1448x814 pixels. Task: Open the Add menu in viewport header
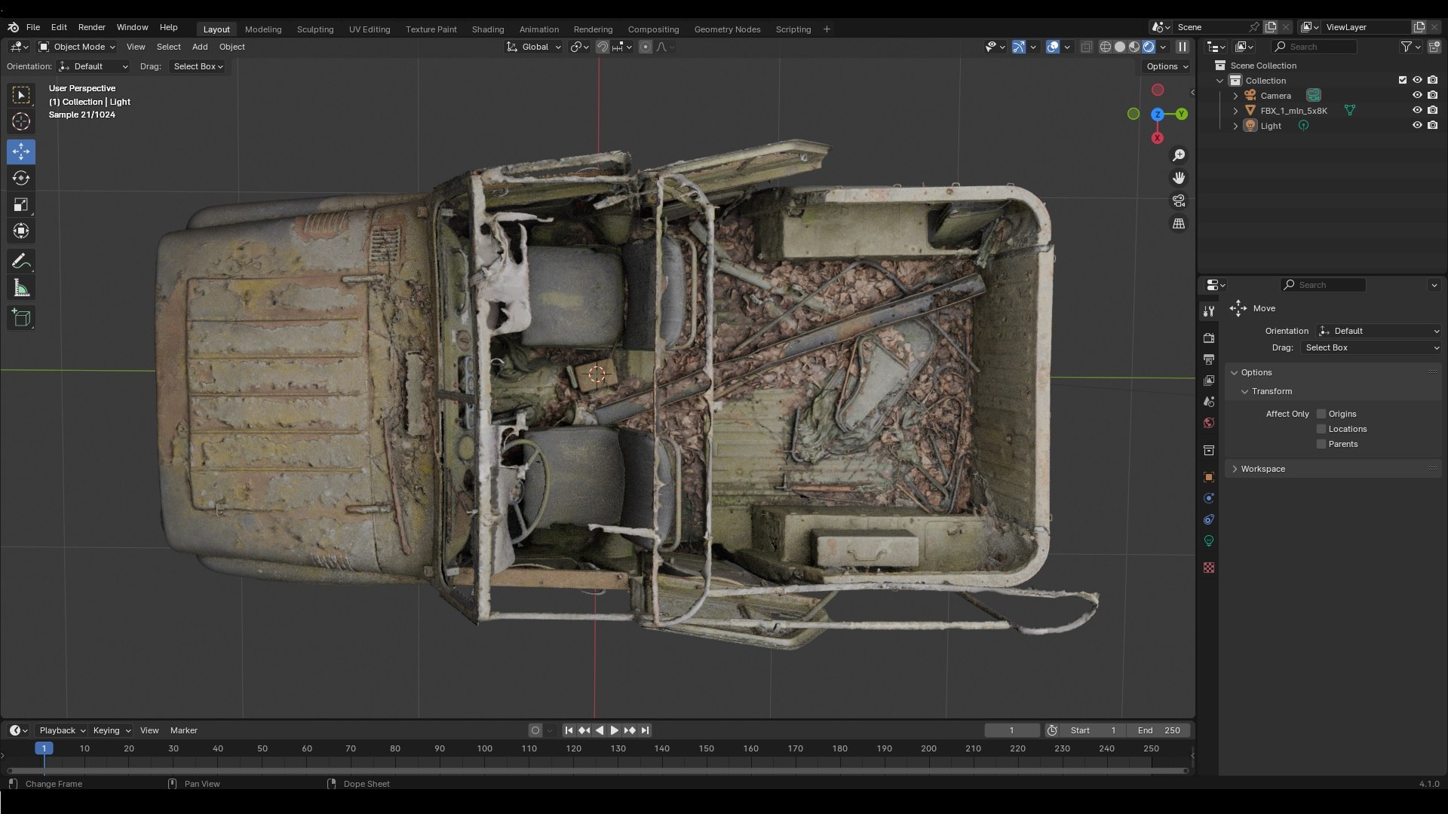(x=200, y=47)
